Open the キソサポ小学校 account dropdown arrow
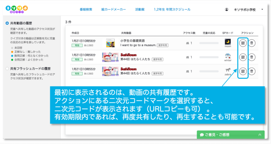 coord(262,10)
